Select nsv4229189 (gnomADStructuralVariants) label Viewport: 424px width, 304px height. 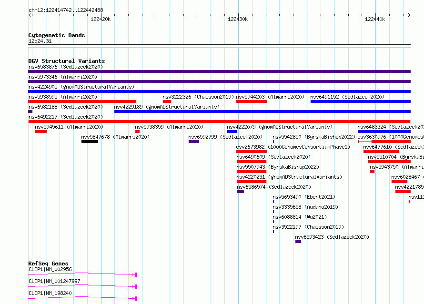coord(167,107)
